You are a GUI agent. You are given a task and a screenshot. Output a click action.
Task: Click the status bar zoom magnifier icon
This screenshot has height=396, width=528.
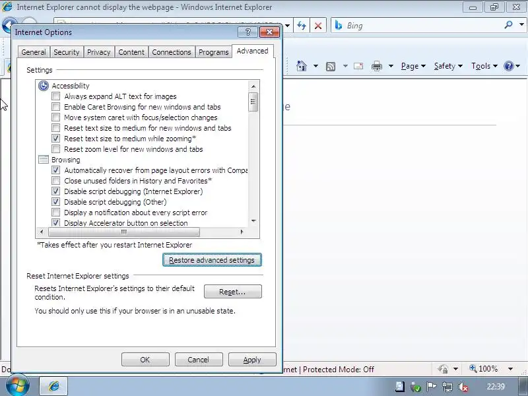473,368
